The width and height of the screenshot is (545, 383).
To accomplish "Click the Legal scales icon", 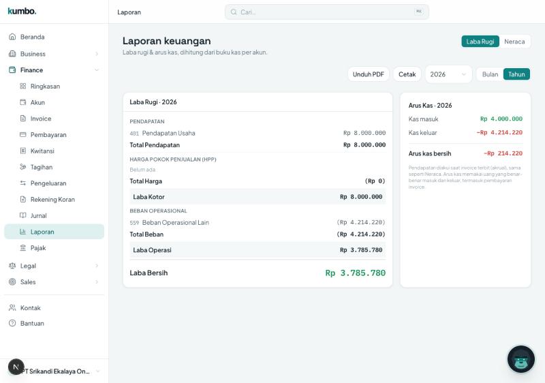I will 12,266.
